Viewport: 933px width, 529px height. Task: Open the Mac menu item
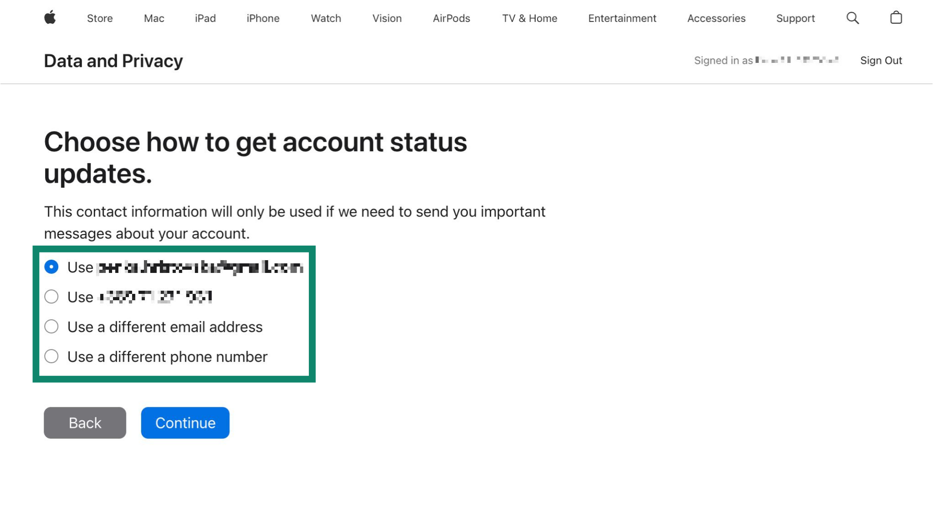pos(154,18)
